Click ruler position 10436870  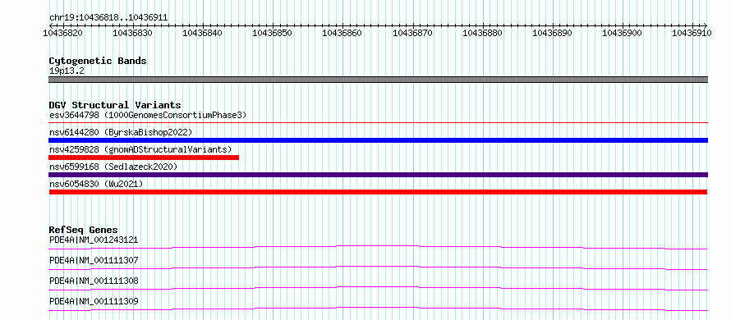coord(412,33)
